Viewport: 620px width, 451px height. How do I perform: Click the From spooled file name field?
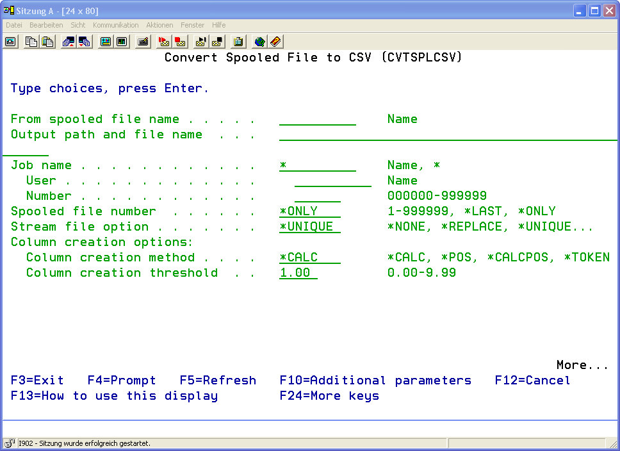(x=318, y=120)
